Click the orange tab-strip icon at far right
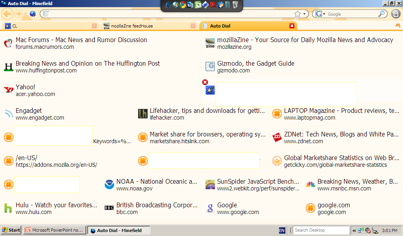 (x=397, y=26)
